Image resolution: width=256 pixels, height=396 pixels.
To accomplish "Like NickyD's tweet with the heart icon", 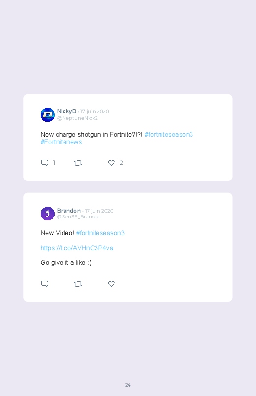I will [111, 163].
